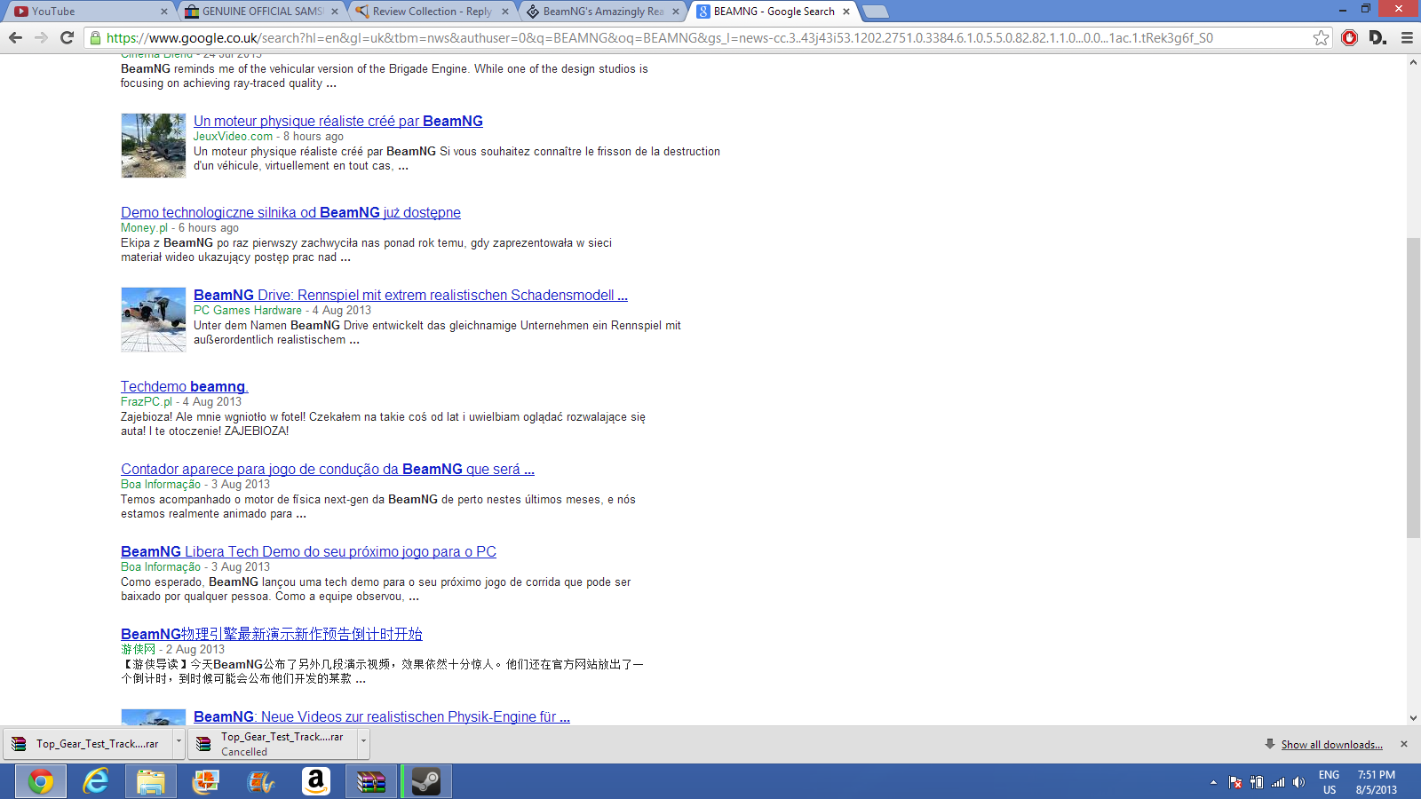Open the D. extension icon in toolbar
1421x799 pixels.
(x=1377, y=37)
